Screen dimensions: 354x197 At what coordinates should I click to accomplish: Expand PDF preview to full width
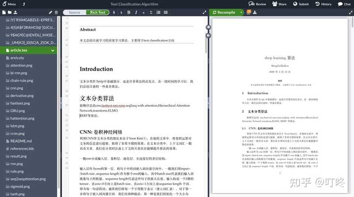[351, 13]
